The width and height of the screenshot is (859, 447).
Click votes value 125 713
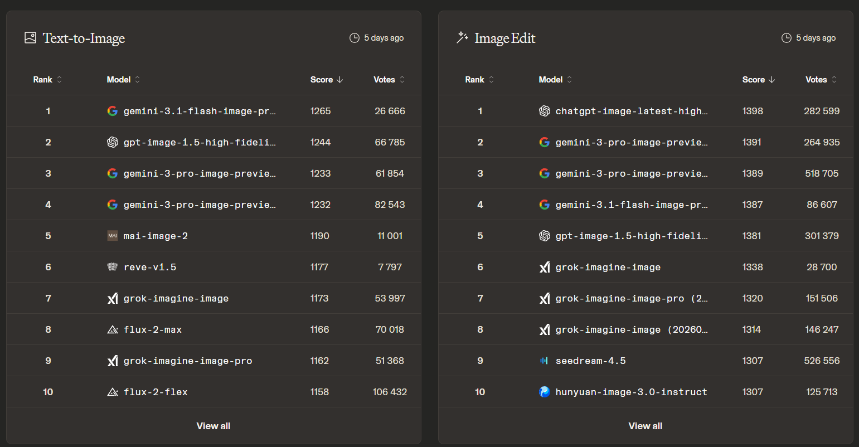point(822,392)
